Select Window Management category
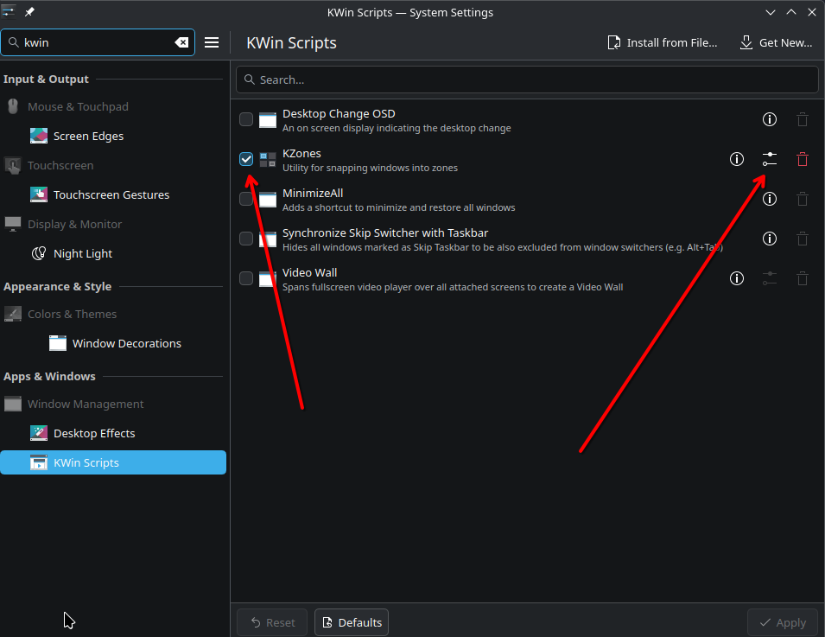The image size is (825, 637). [x=113, y=404]
